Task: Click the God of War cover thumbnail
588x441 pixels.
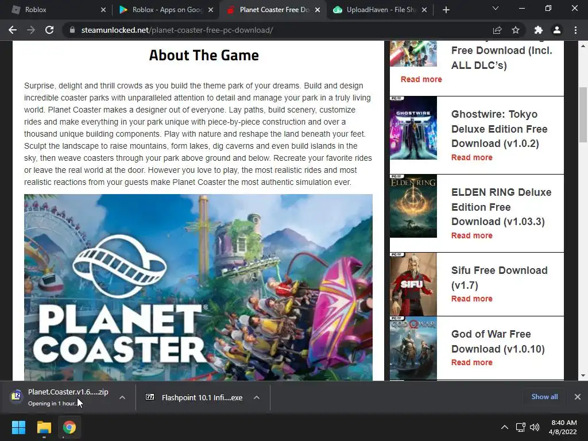Action: pyautogui.click(x=413, y=348)
